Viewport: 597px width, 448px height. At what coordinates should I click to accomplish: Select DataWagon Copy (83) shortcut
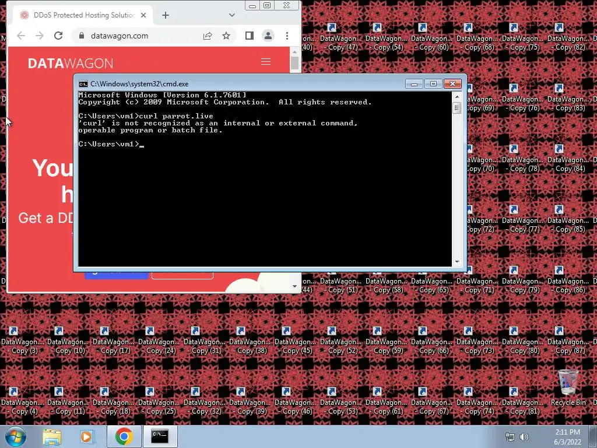coord(568,97)
